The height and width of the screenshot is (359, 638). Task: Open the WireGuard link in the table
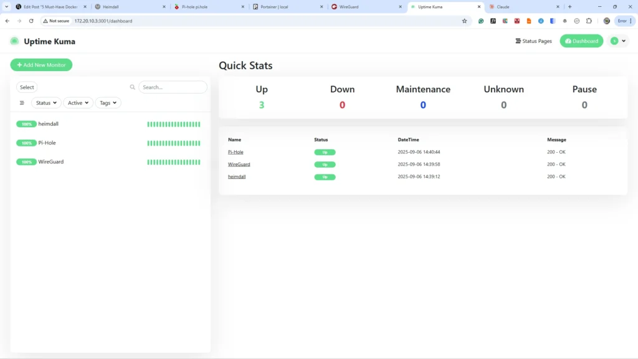239,164
